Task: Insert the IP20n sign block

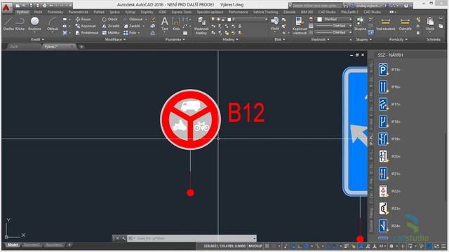Action: tap(383, 156)
